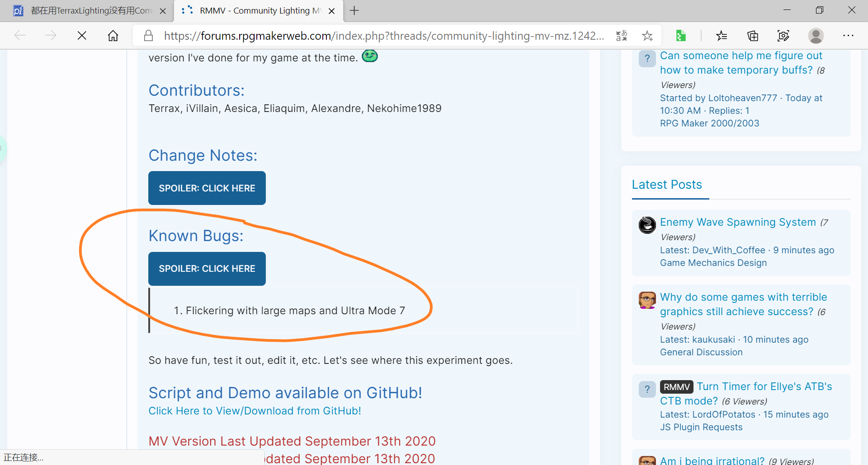Close the RMMV Community Lighting tab
868x465 pixels.
(x=331, y=11)
